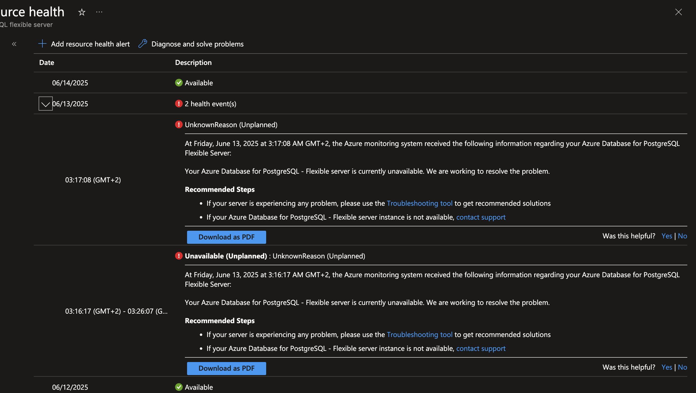Close the resource health pane

(679, 12)
